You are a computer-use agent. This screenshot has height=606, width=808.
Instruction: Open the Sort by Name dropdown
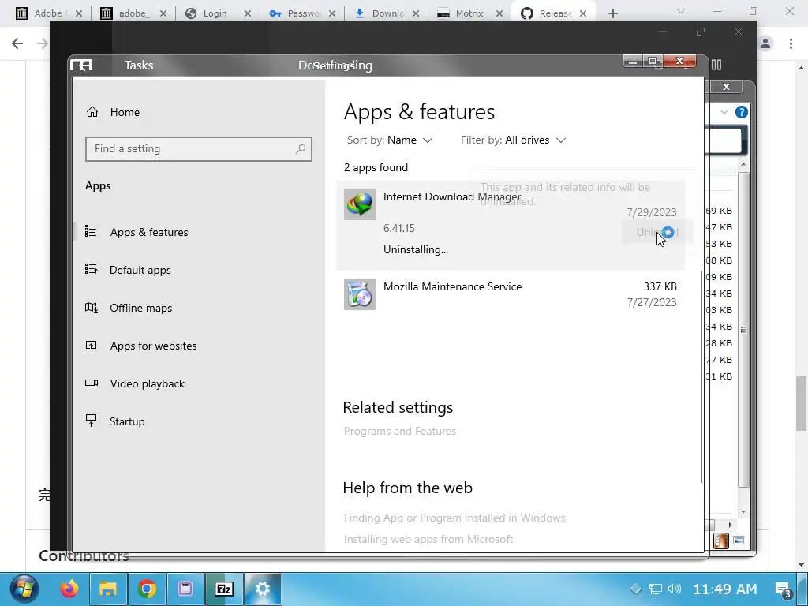[x=390, y=140]
